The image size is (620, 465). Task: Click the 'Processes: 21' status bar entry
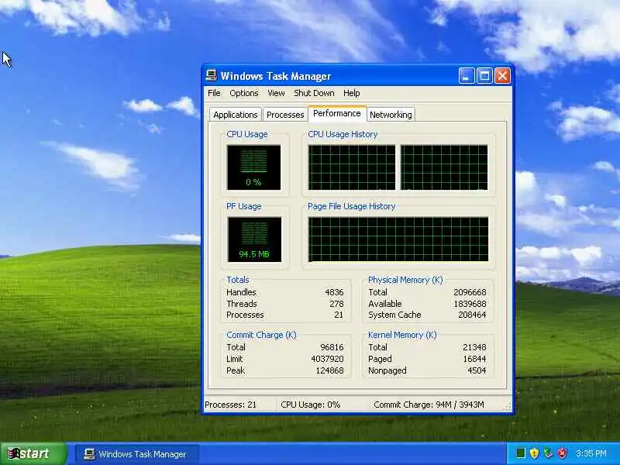[x=230, y=405]
